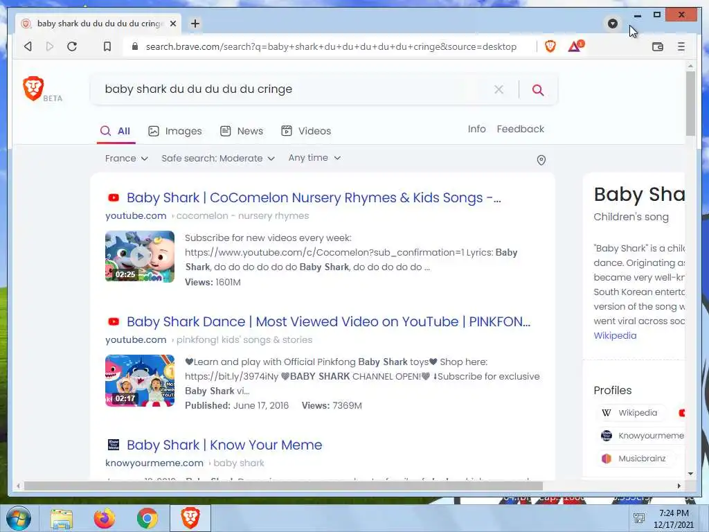The image size is (709, 532).
Task: Expand the Safe search: Moderate dropdown
Action: pos(218,159)
